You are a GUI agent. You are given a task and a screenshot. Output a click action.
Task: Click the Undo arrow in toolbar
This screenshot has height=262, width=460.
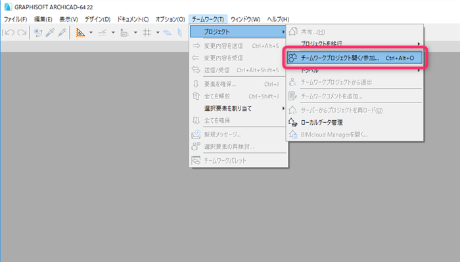pyautogui.click(x=10, y=32)
